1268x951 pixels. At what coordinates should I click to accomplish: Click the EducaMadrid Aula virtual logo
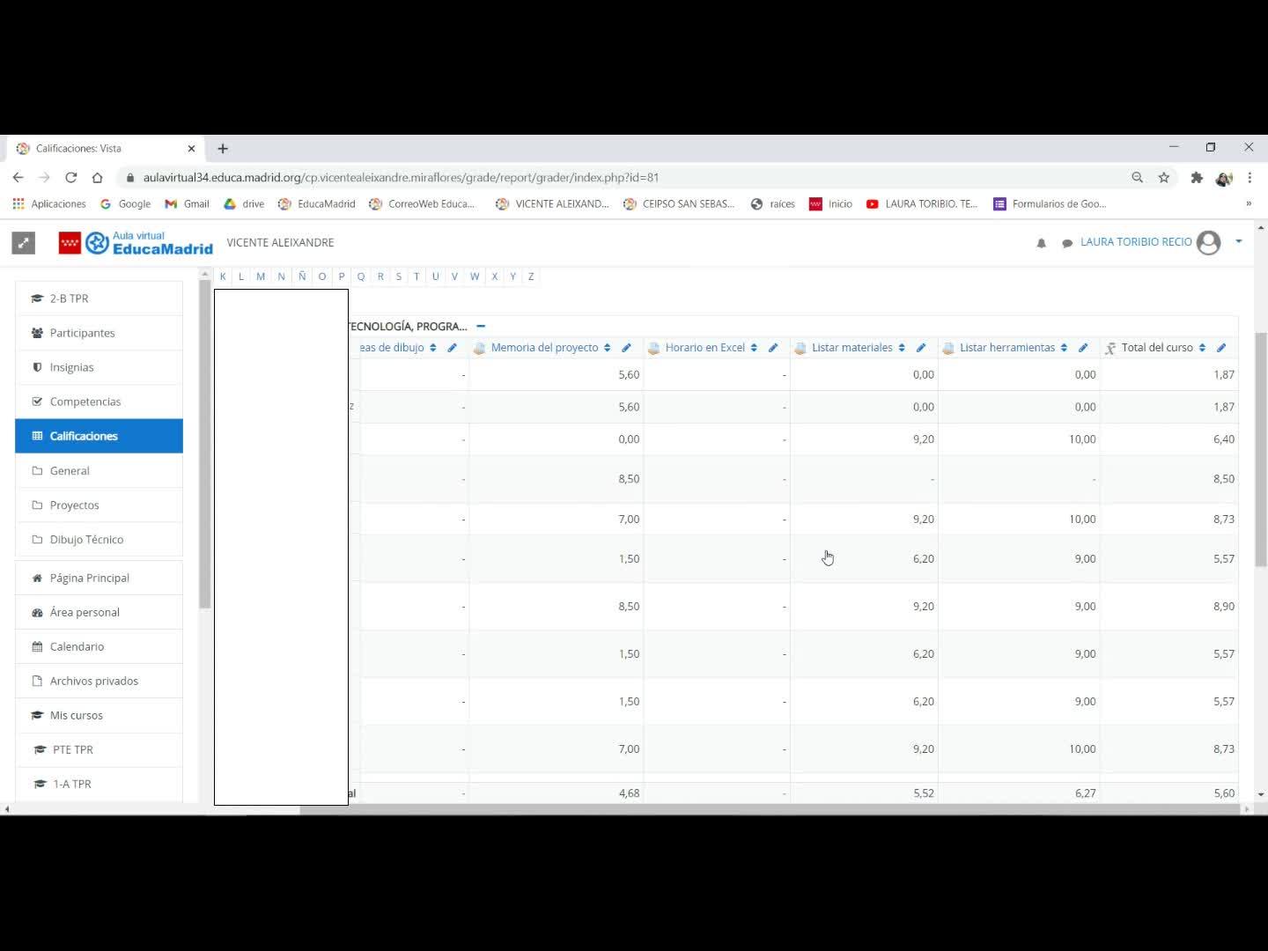[136, 243]
